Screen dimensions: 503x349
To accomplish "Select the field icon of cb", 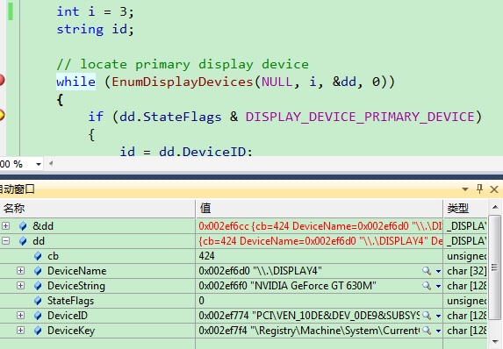I will point(38,256).
